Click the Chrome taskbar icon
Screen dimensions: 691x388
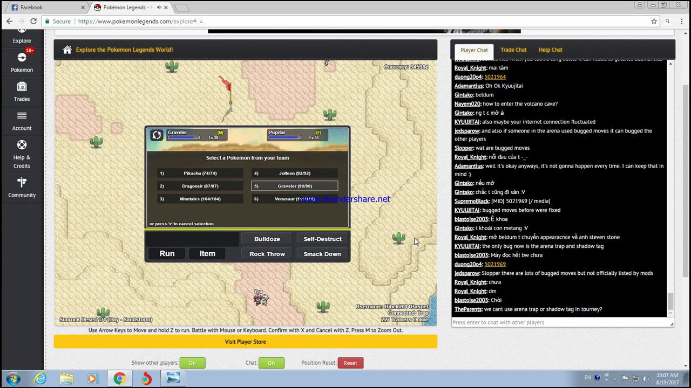pyautogui.click(x=119, y=379)
